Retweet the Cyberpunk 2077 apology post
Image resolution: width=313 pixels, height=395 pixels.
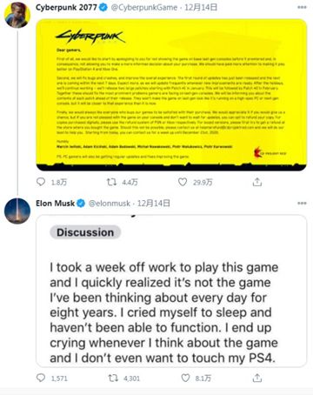[x=111, y=182]
